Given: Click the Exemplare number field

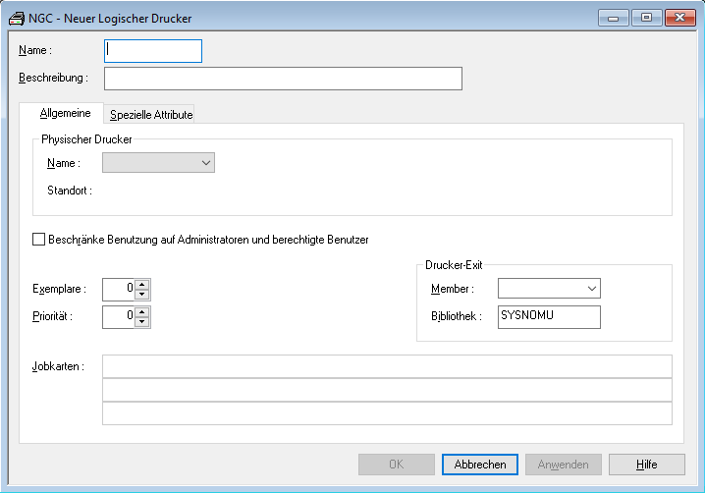Looking at the screenshot, I should click(118, 289).
